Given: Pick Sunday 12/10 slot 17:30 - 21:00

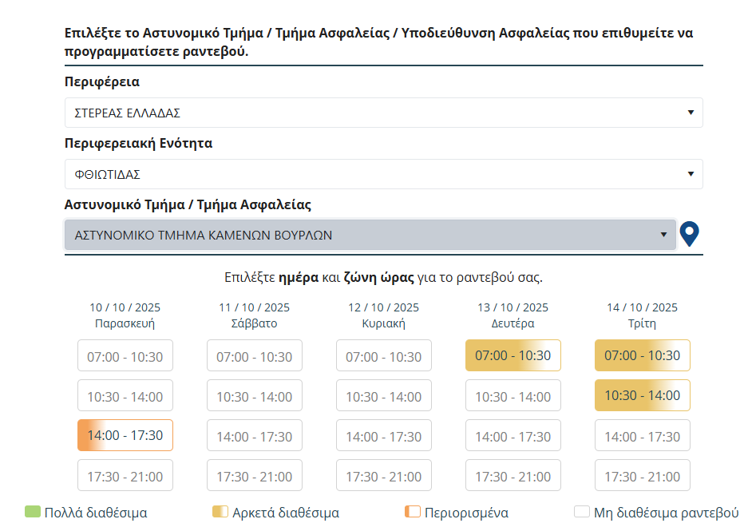Looking at the screenshot, I should point(384,476).
